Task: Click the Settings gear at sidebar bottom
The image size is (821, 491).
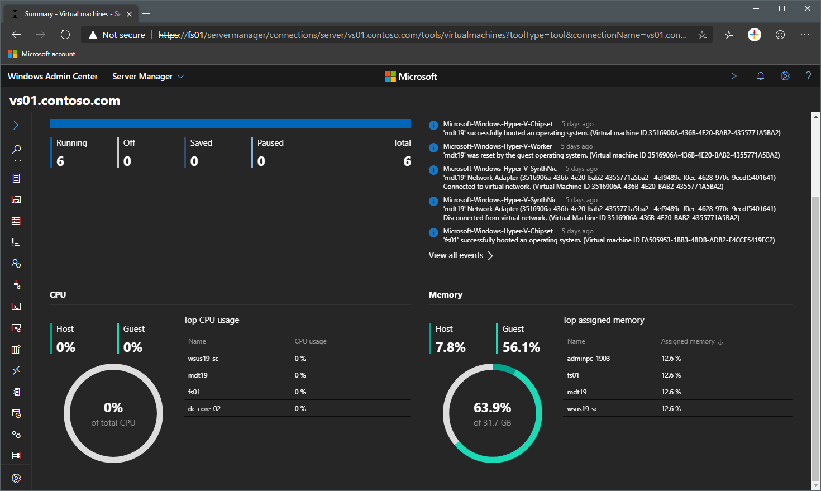Action: point(16,478)
